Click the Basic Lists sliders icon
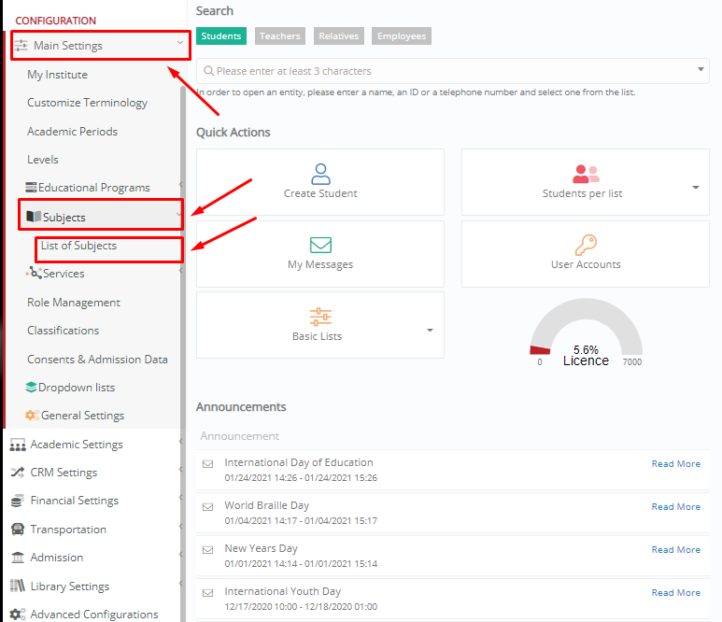Viewport: 722px width, 622px height. pyautogui.click(x=320, y=317)
